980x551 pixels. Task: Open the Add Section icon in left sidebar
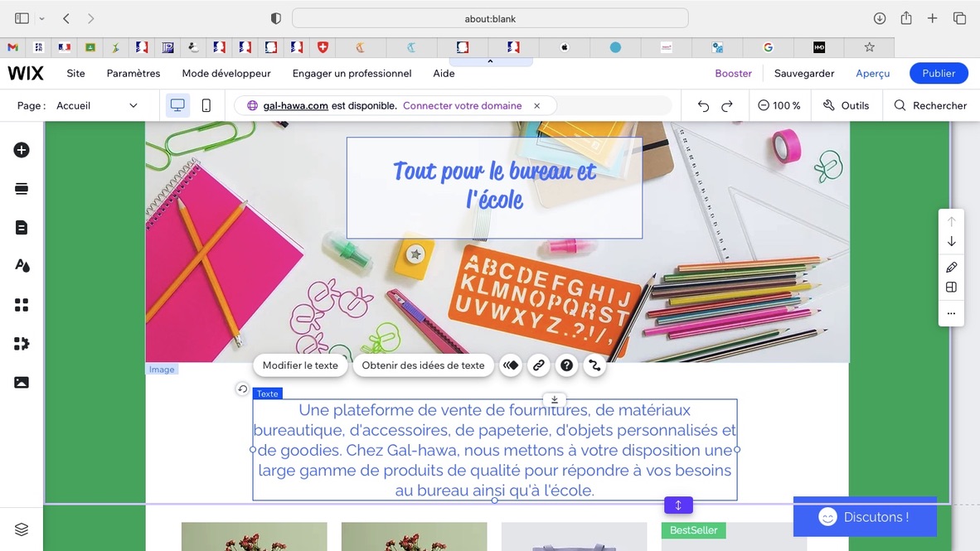22,189
